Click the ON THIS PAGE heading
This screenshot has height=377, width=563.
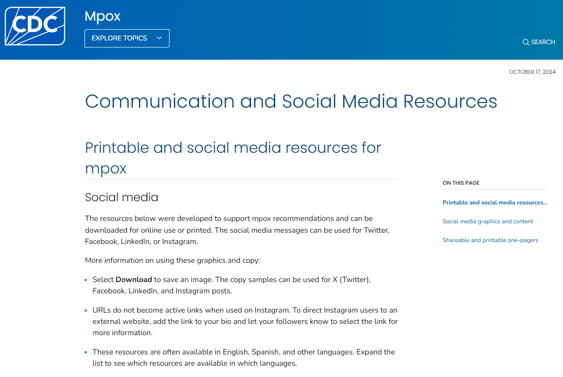tap(461, 183)
